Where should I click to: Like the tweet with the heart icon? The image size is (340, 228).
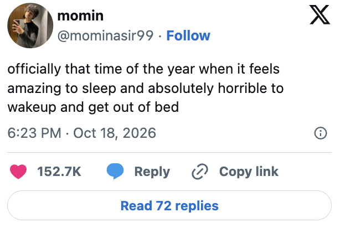point(18,172)
